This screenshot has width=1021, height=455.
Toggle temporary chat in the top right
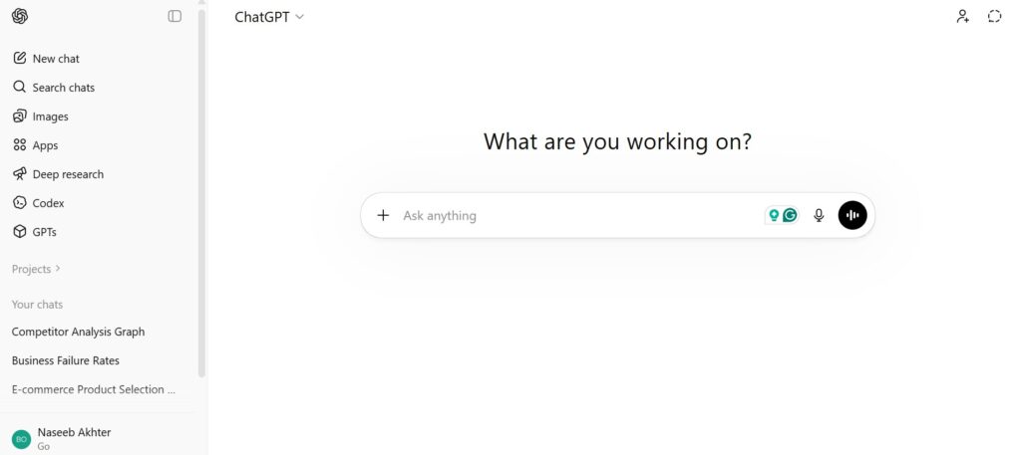(994, 16)
